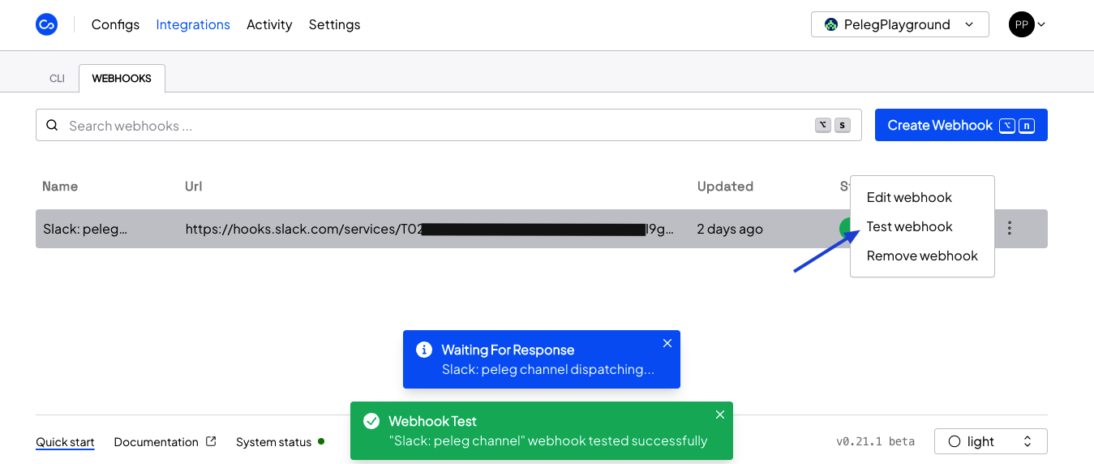The height and width of the screenshot is (464, 1094).
Task: Switch to the CLI tab
Action: click(x=57, y=79)
